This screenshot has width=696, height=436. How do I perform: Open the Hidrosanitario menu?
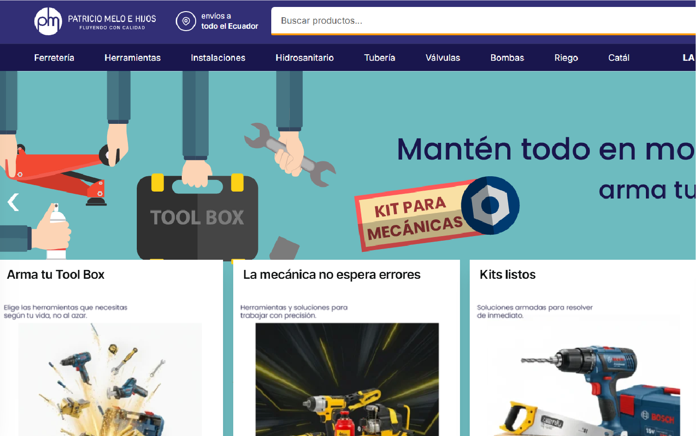tap(305, 58)
